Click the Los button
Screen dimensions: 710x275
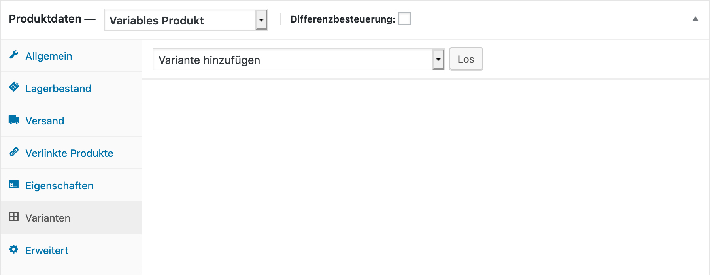466,59
